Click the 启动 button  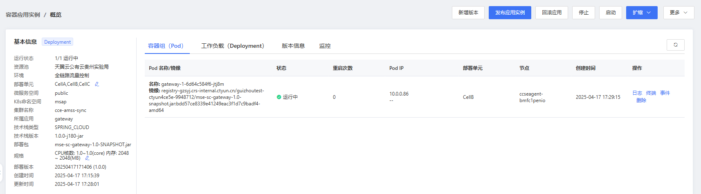(610, 13)
